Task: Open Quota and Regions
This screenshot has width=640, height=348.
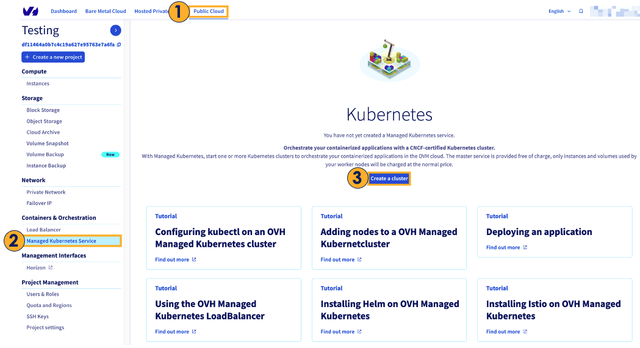Action: click(x=49, y=305)
